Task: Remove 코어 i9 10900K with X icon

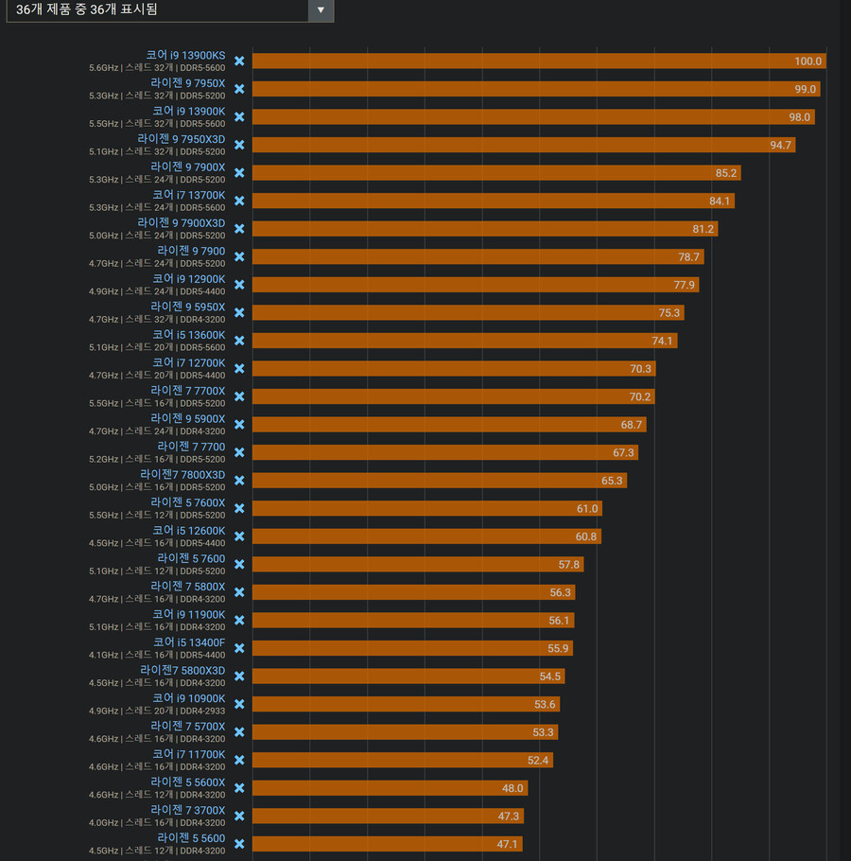Action: [x=239, y=704]
